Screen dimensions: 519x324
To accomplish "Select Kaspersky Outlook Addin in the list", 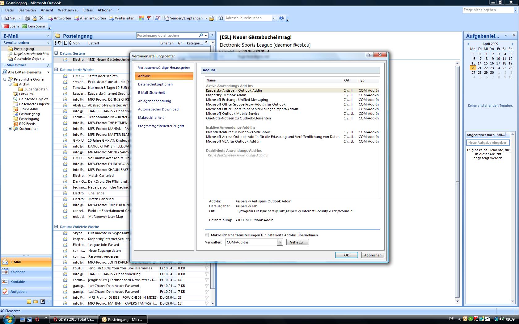I will 292,95.
